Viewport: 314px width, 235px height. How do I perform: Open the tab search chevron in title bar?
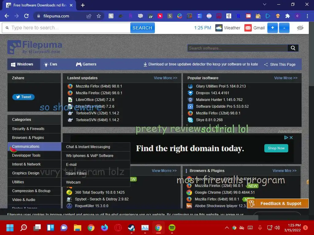pos(265,4)
